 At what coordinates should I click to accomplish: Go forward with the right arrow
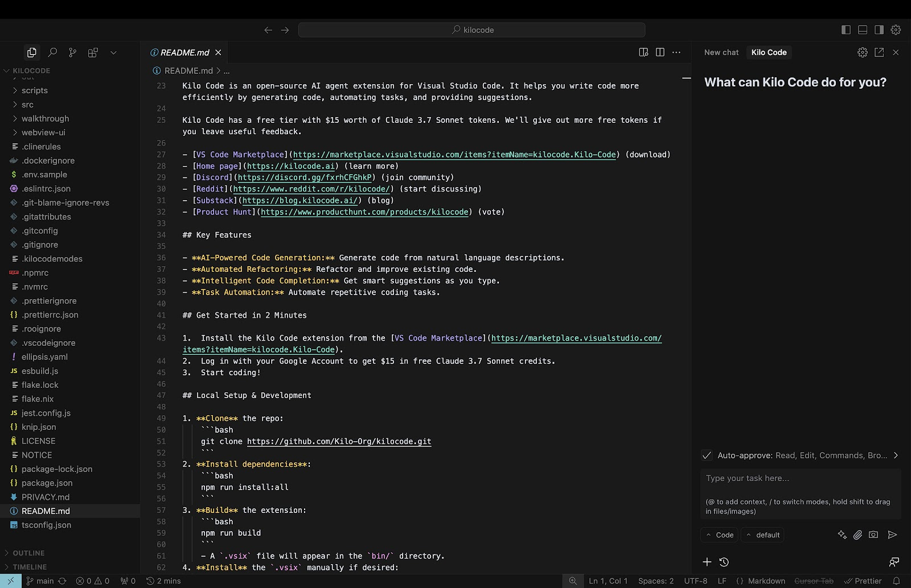click(x=285, y=30)
